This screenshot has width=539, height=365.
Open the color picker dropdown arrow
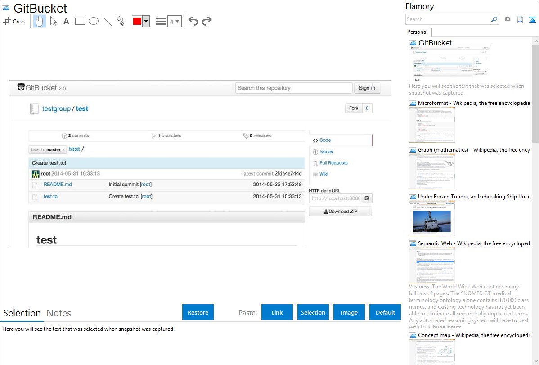[146, 21]
